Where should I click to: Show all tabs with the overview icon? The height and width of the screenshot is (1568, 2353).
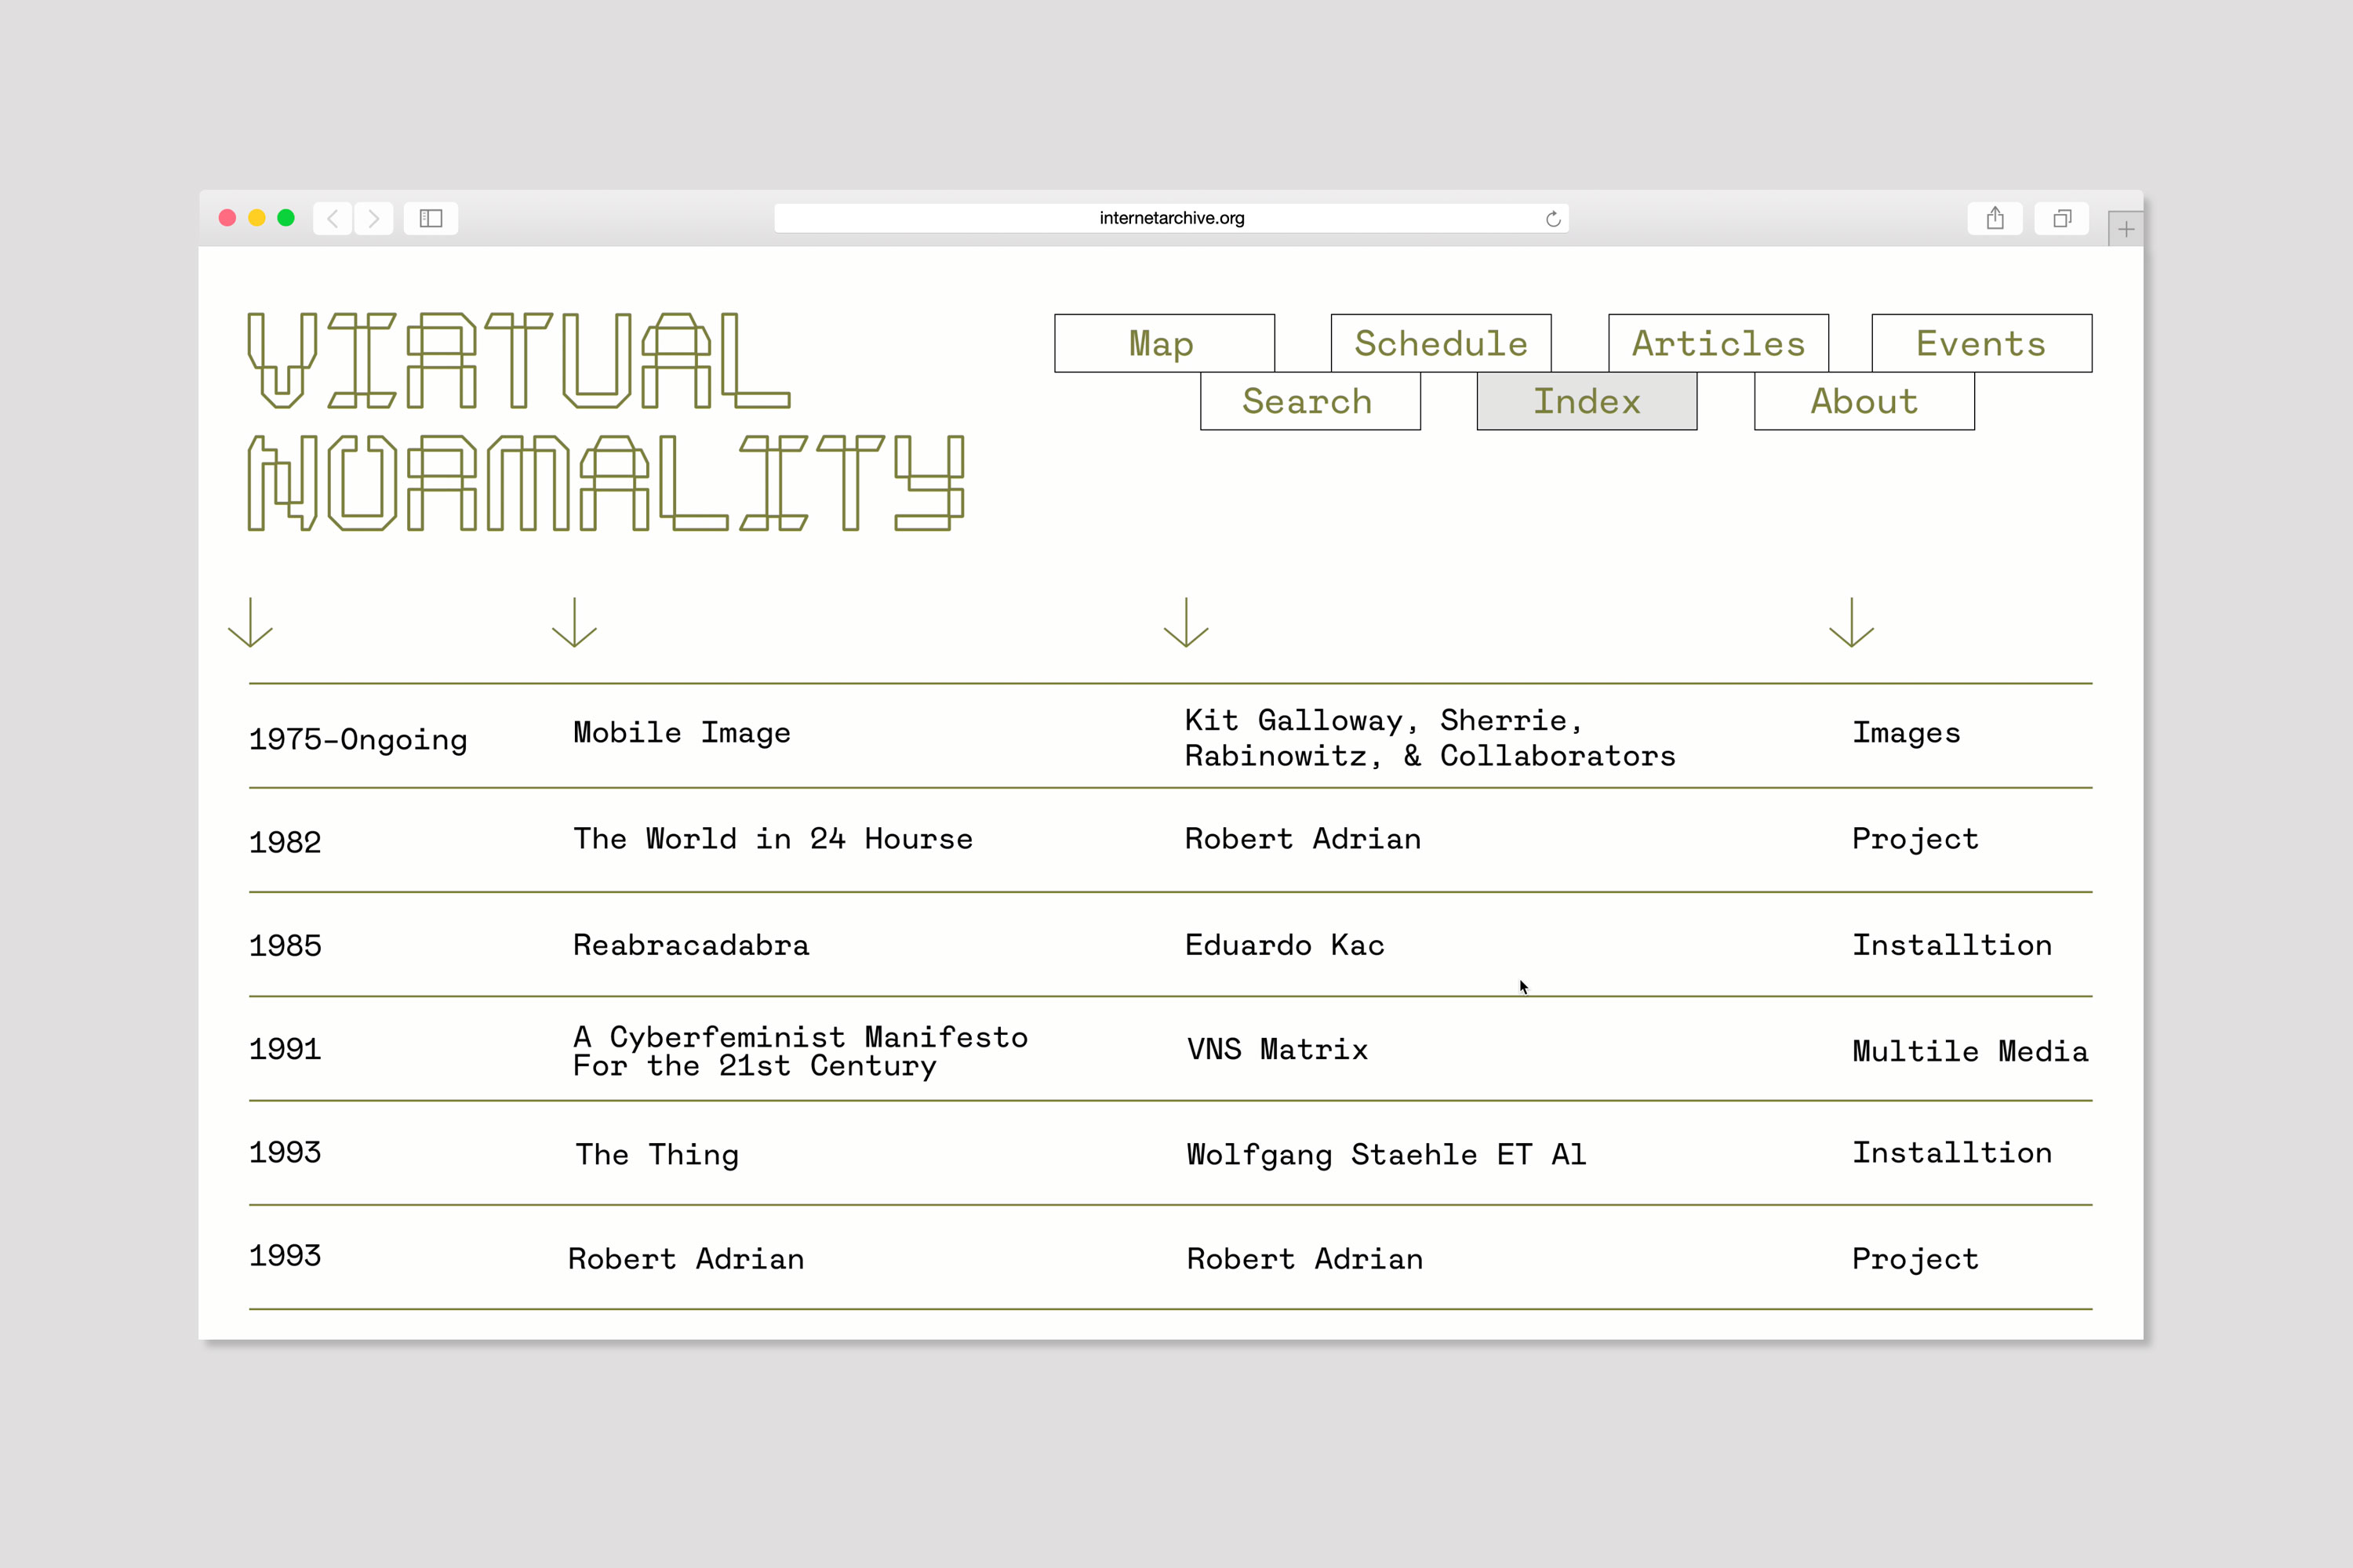[x=2062, y=218]
